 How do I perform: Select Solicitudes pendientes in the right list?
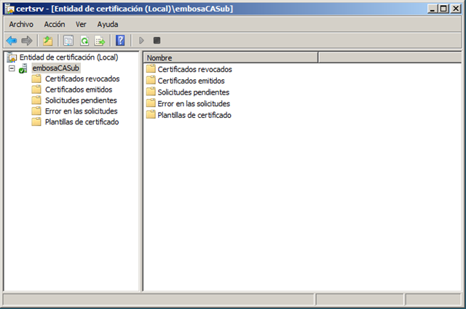pyautogui.click(x=193, y=92)
